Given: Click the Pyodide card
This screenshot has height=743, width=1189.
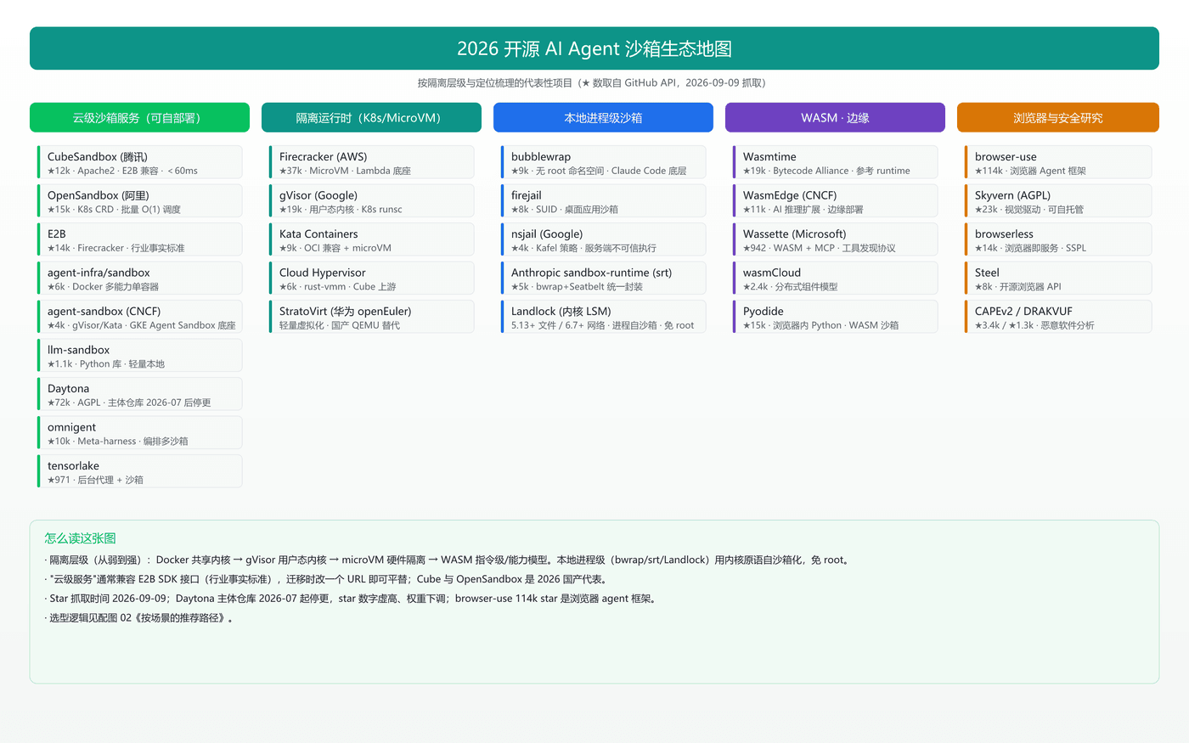Looking at the screenshot, I should click(x=835, y=317).
